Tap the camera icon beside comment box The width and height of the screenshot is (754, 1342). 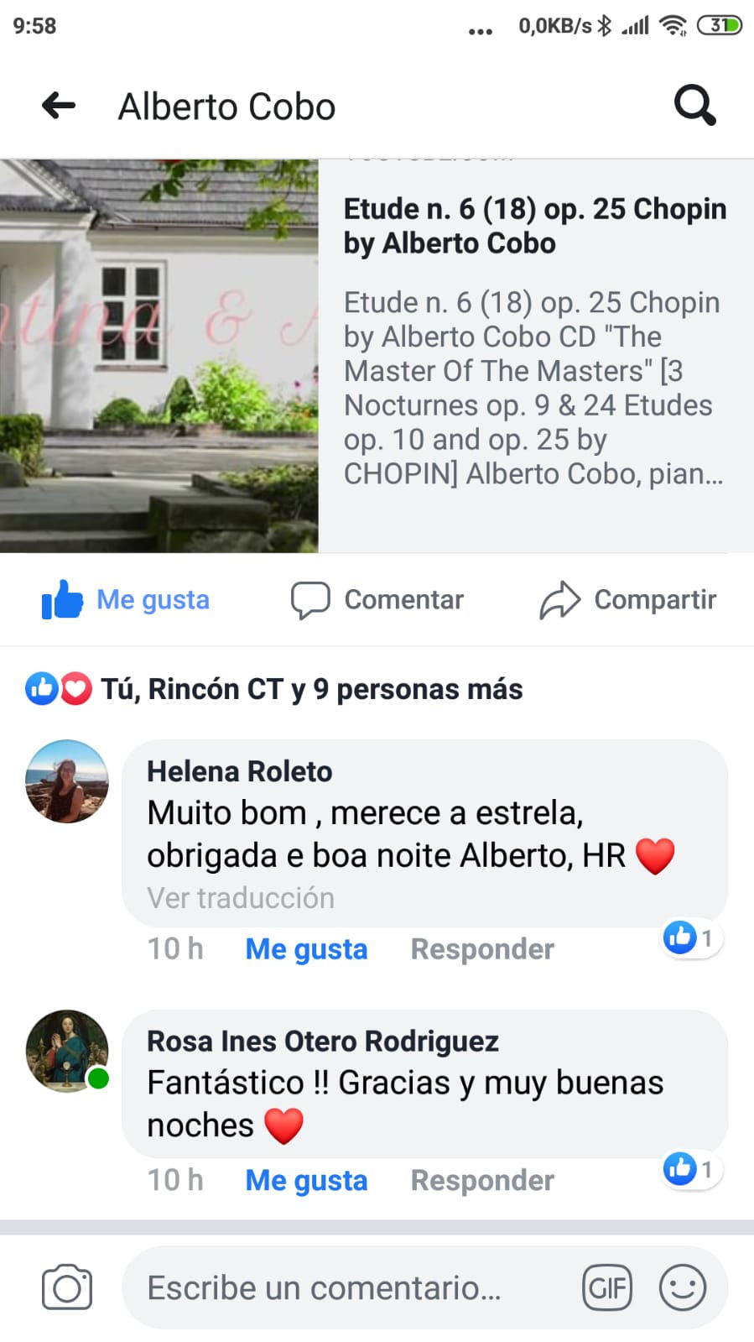click(x=67, y=1287)
